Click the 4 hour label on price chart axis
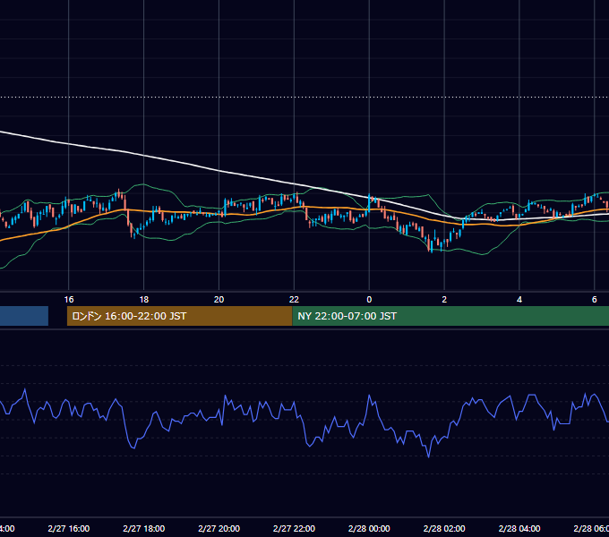Viewport: 609px width, 537px height. pos(519,299)
